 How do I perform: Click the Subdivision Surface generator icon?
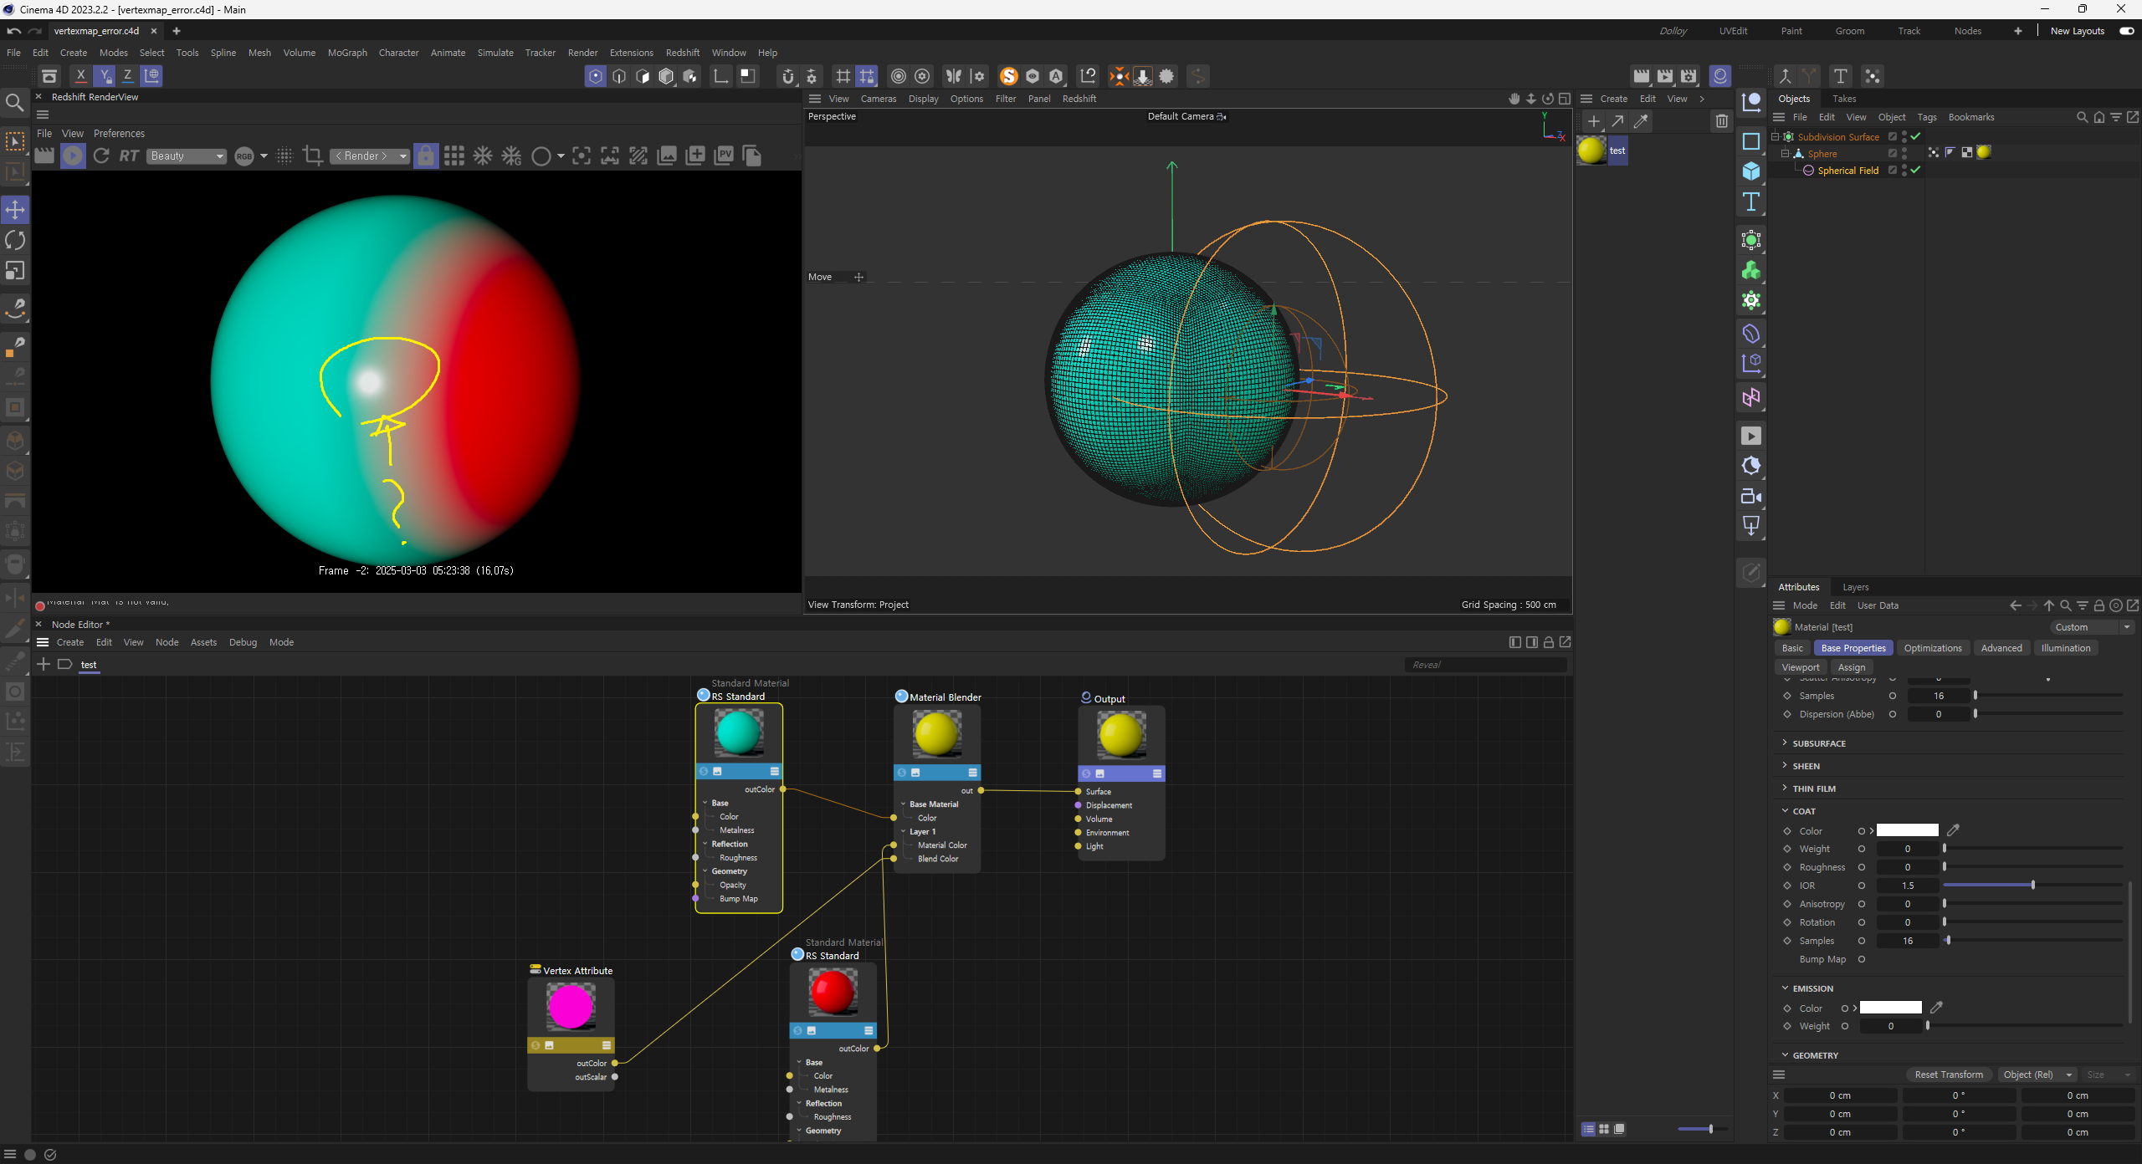1751,241
